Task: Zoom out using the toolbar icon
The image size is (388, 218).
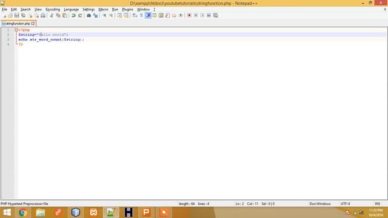Action: coord(111,15)
